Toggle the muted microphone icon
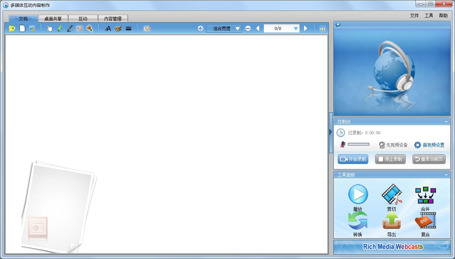 point(343,145)
